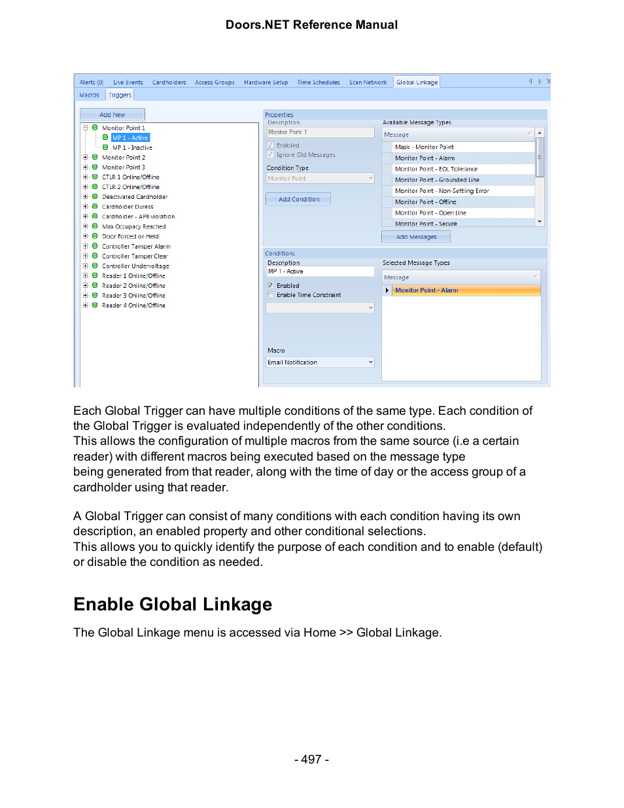Select Monitor Point - Open Line message
This screenshot has width=624, height=808.
[x=463, y=213]
